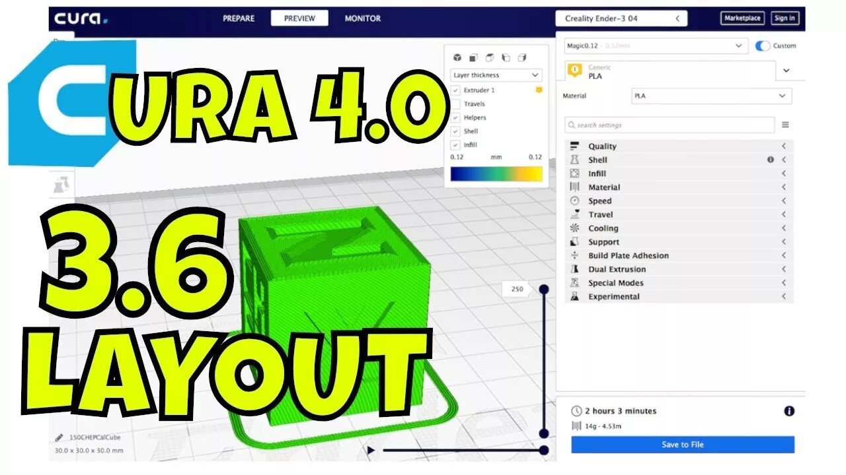Uncheck the Infill checkbox in layer view
Viewport: 846px width, 475px height.
click(456, 144)
